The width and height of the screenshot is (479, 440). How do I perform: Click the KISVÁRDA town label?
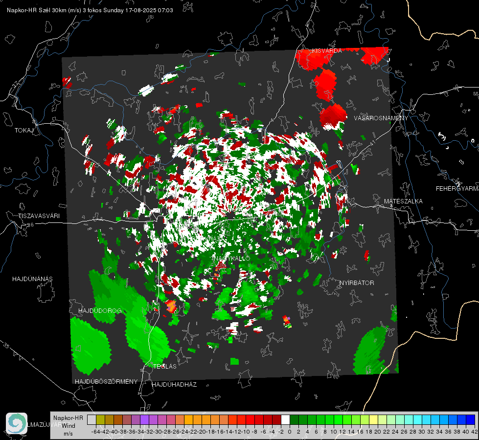coord(327,51)
